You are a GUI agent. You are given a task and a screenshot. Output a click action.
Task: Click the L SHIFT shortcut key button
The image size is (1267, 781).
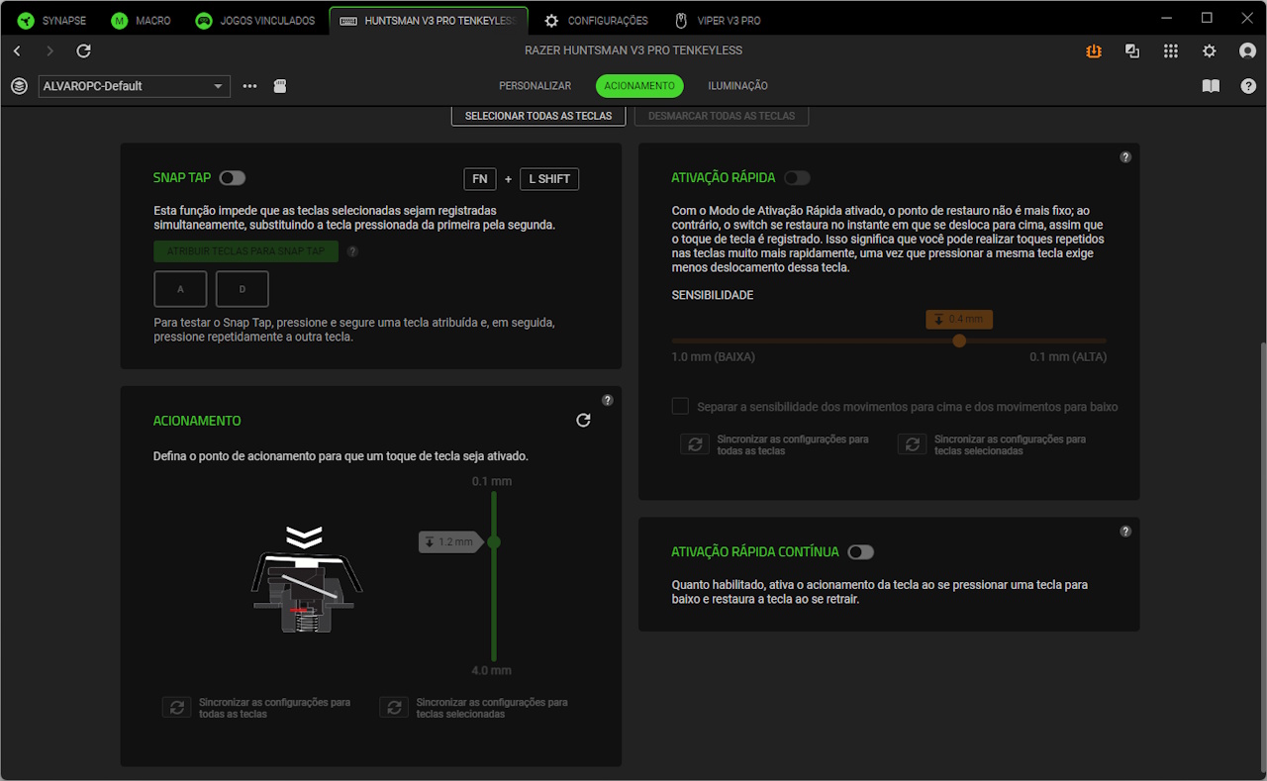(549, 179)
